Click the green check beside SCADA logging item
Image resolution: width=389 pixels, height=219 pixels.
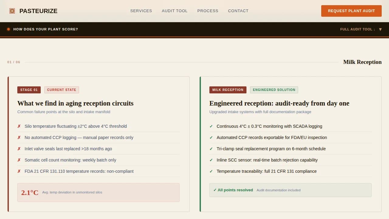(x=211, y=126)
